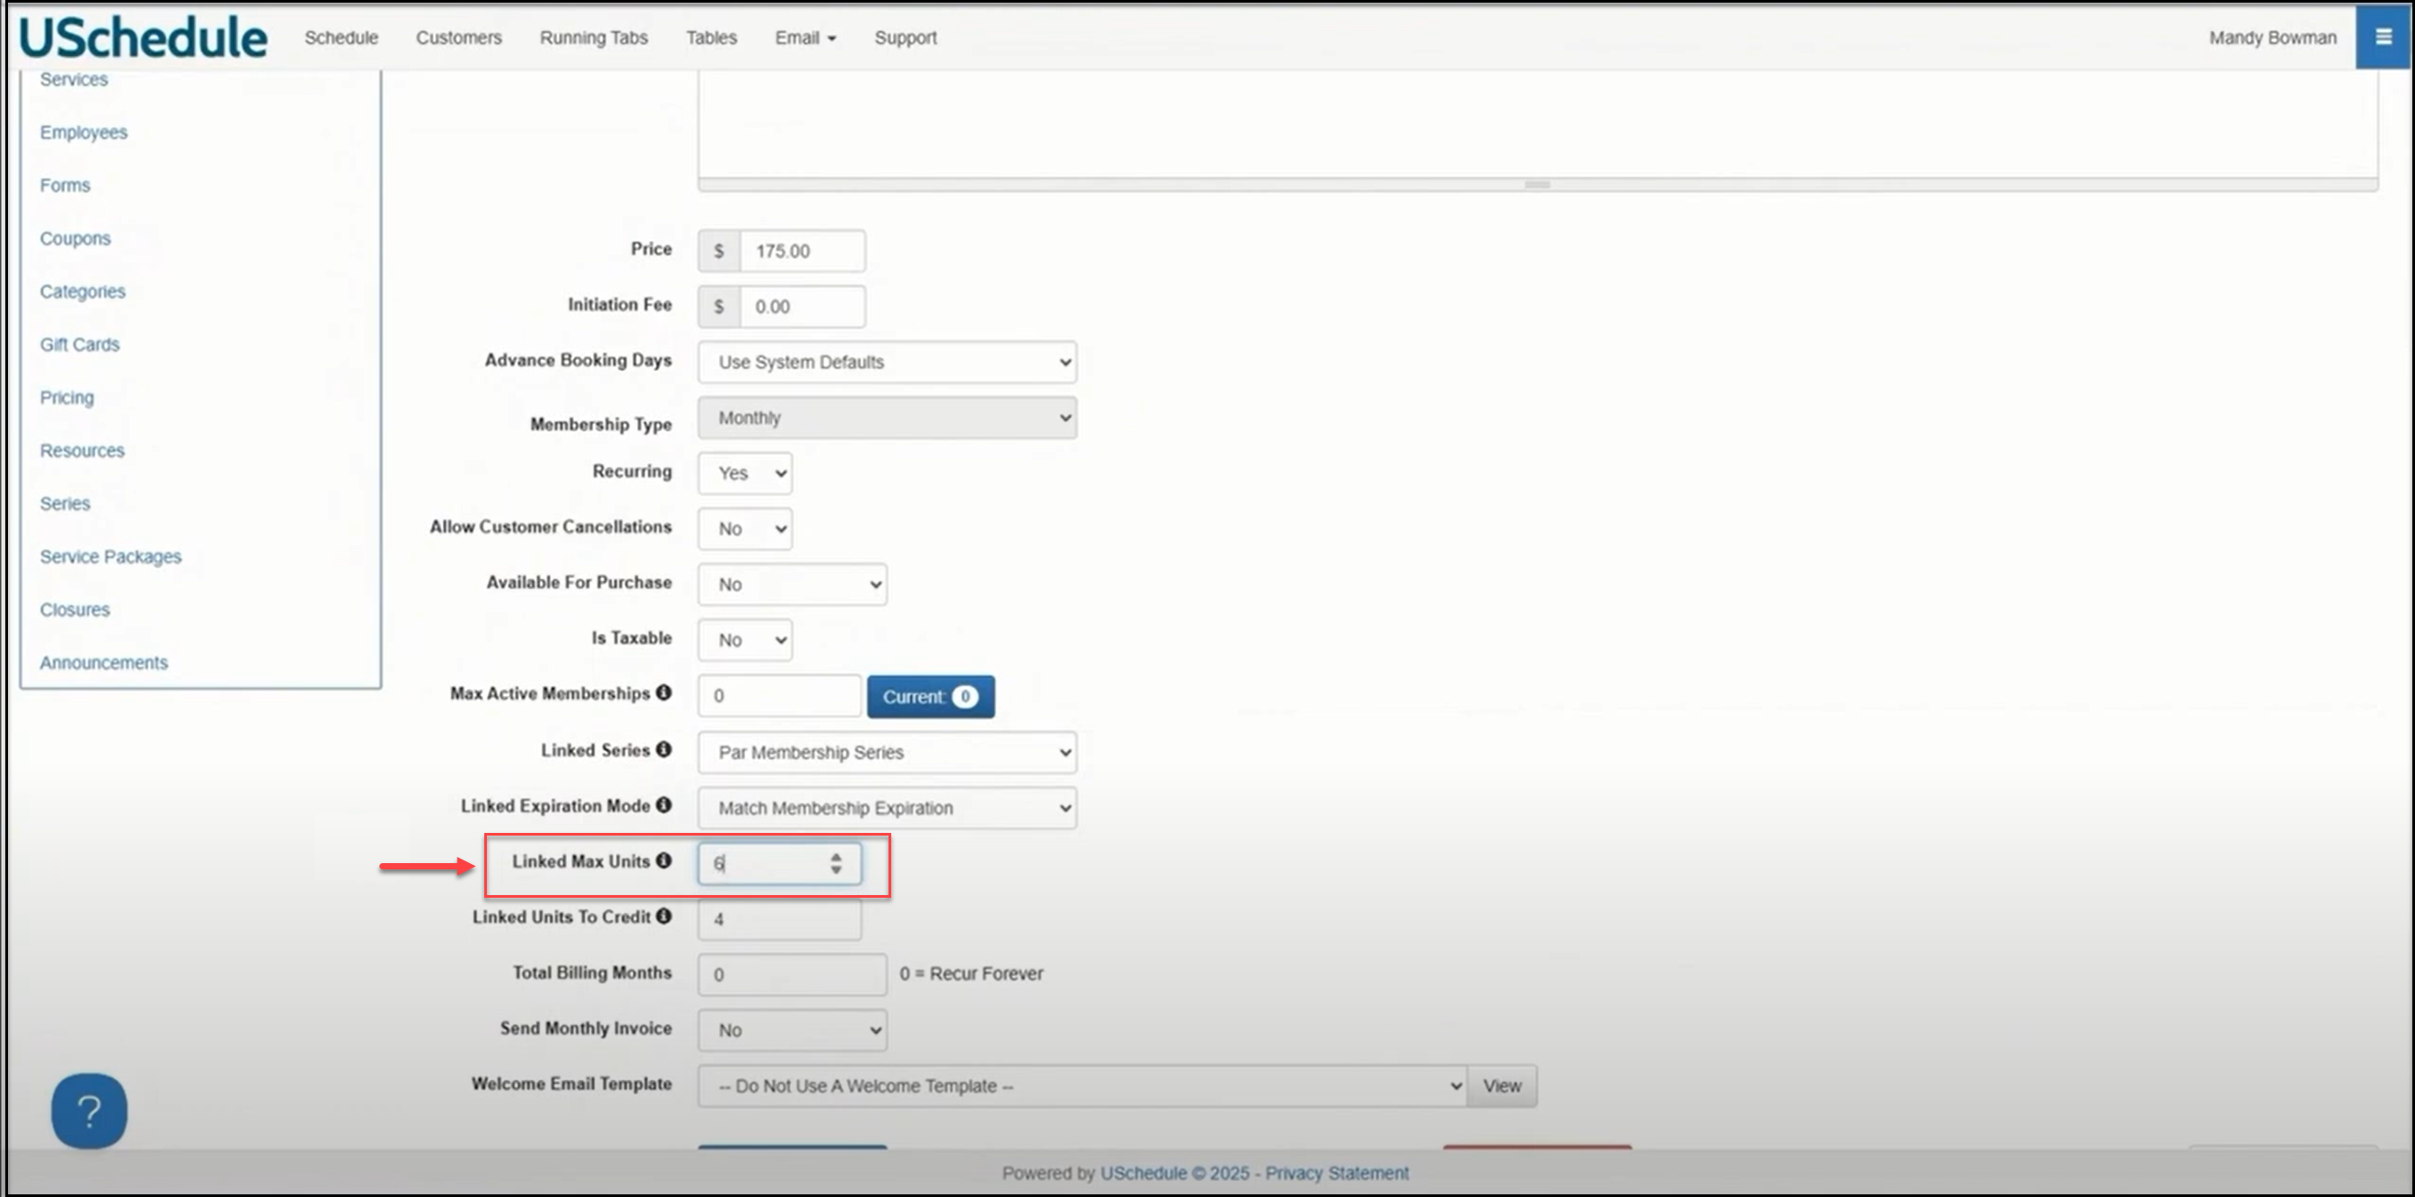
Task: Click the Current 0 button
Action: tap(929, 697)
